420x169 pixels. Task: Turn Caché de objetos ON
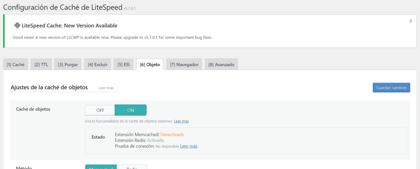pyautogui.click(x=131, y=110)
